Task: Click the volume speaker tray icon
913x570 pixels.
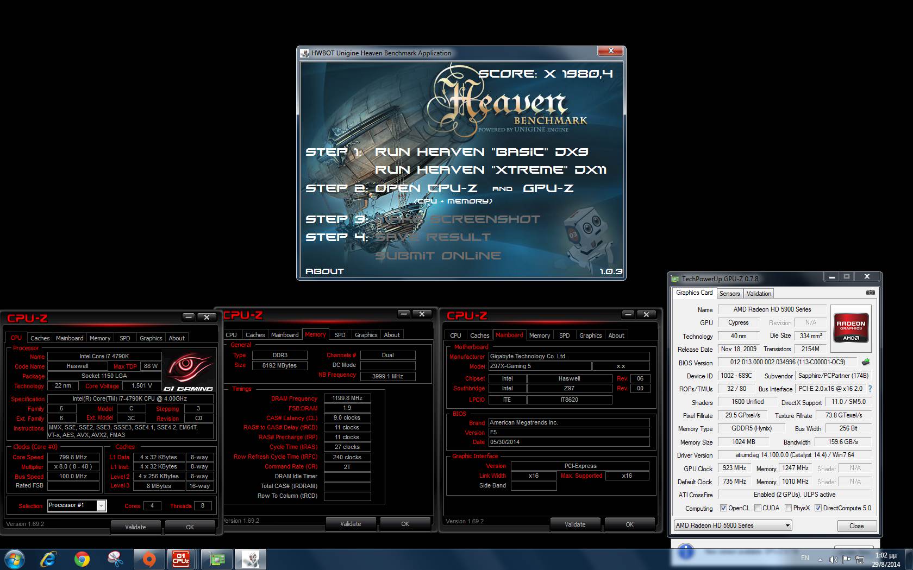Action: [833, 559]
